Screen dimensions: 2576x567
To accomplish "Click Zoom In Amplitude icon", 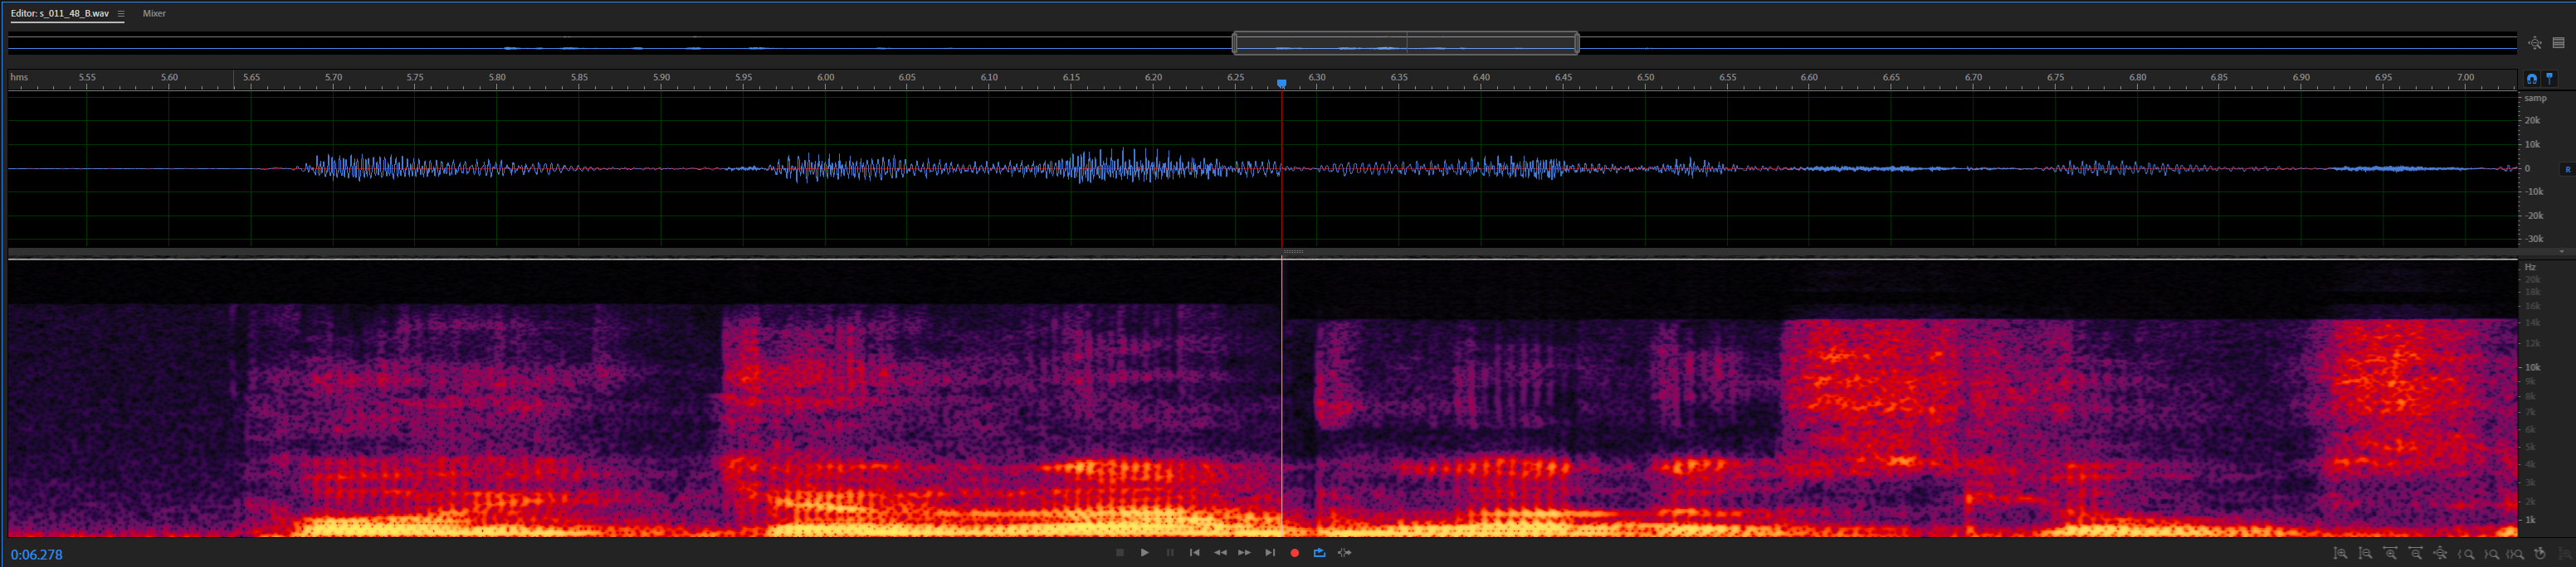I will (2340, 553).
